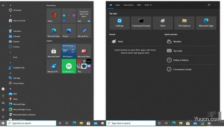Open Microsoft Store on left taskbar

[89, 123]
